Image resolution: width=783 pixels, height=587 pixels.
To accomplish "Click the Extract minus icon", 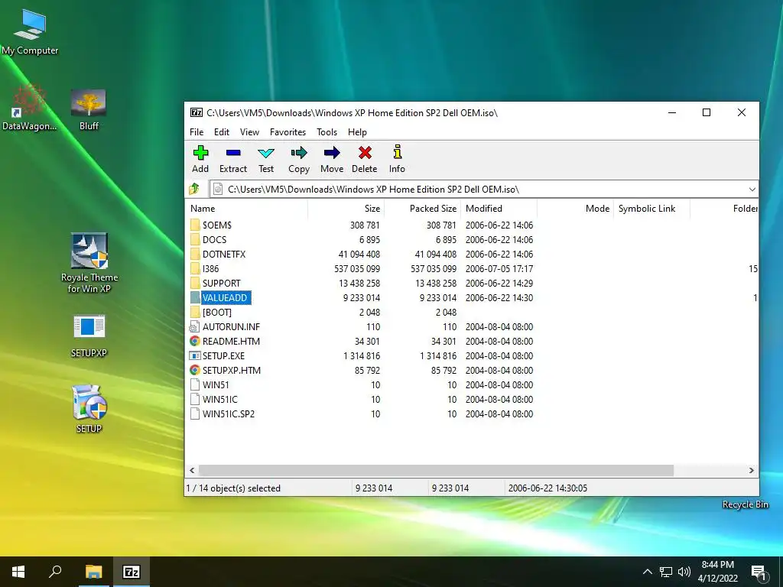I will click(x=233, y=153).
